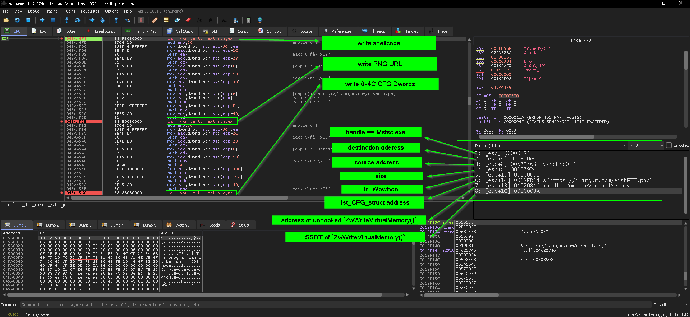Image resolution: width=690 pixels, height=317 pixels.
Task: Open the Dump 3 tab
Action: click(81, 225)
